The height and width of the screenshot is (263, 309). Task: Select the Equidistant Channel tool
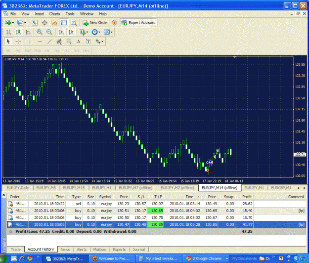click(59, 42)
